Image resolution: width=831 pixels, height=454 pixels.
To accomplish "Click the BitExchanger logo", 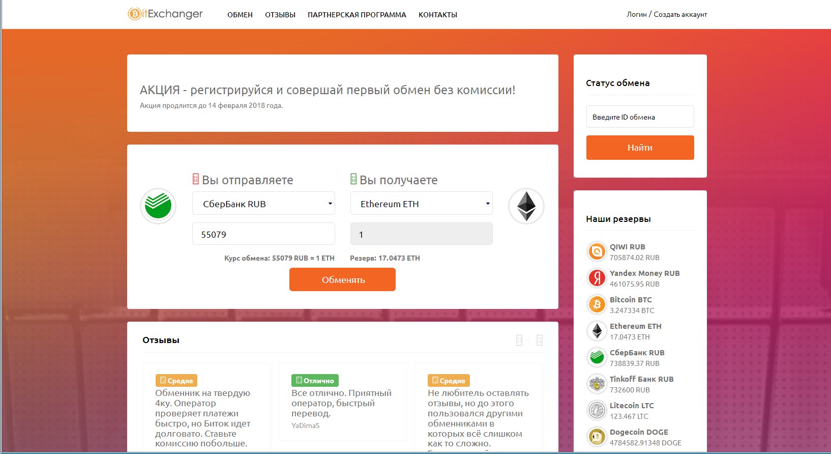I will click(165, 14).
